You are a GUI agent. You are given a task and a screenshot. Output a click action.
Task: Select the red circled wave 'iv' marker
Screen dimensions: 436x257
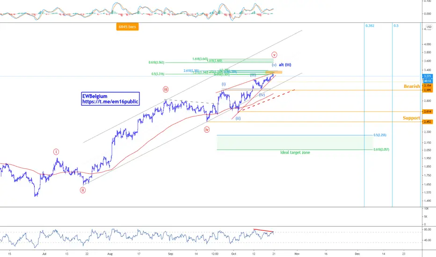pos(207,129)
